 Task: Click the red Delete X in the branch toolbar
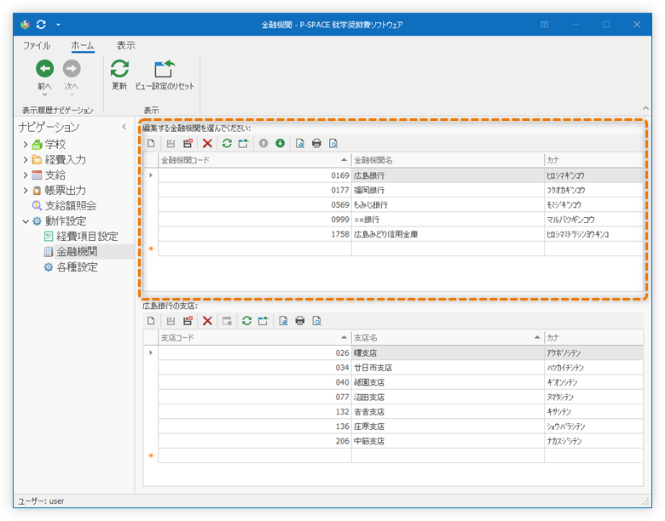(207, 321)
